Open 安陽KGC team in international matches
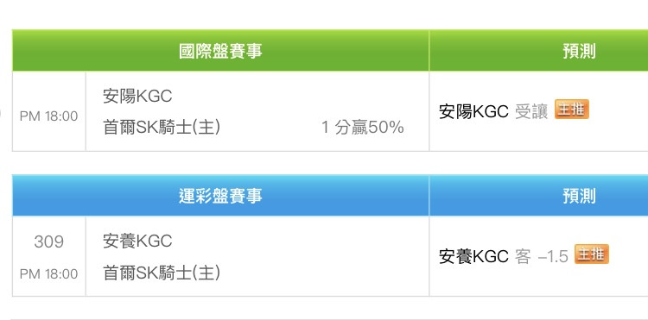The height and width of the screenshot is (320, 648). (x=137, y=97)
